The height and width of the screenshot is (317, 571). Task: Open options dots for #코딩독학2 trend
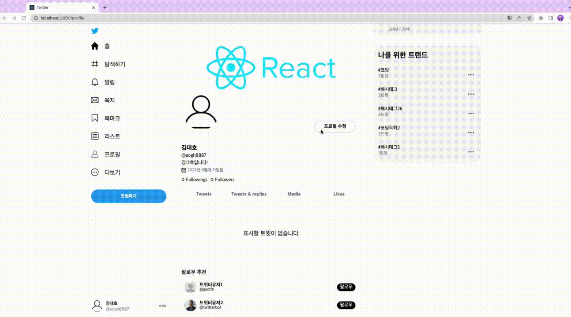tap(471, 133)
